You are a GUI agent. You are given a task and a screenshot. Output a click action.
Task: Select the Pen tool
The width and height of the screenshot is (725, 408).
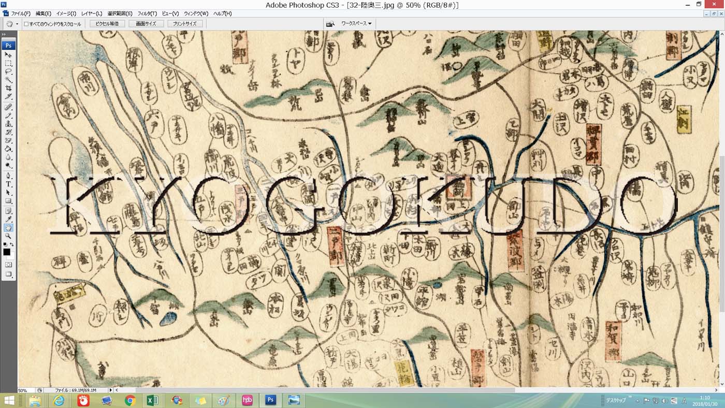click(8, 175)
